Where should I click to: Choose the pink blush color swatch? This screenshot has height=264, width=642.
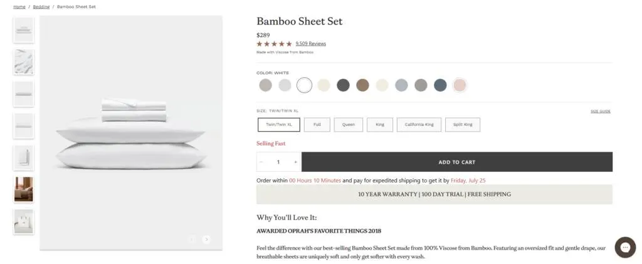460,85
